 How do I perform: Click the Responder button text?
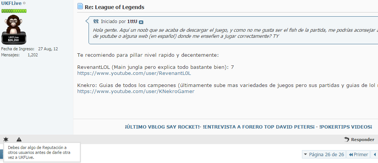click(362, 140)
